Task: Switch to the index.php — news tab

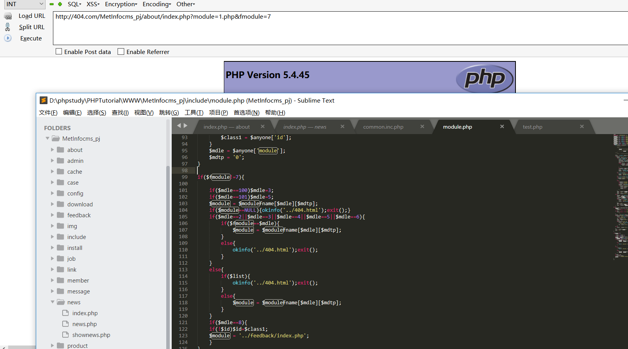Action: pos(305,127)
